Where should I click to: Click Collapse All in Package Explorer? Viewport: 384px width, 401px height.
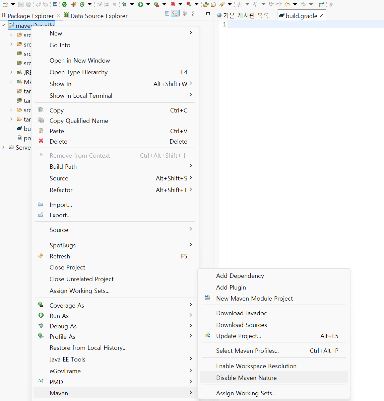167,14
